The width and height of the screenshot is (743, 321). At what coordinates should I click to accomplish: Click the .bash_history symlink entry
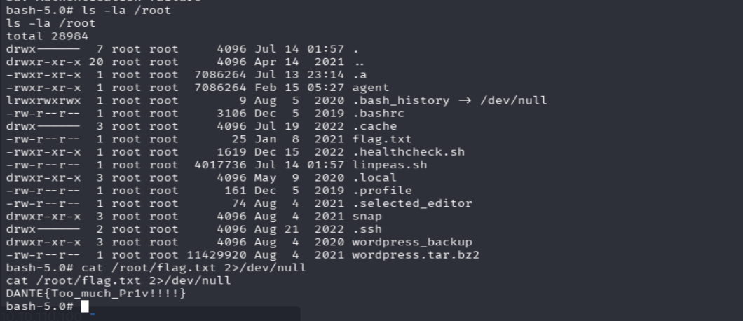pos(401,100)
